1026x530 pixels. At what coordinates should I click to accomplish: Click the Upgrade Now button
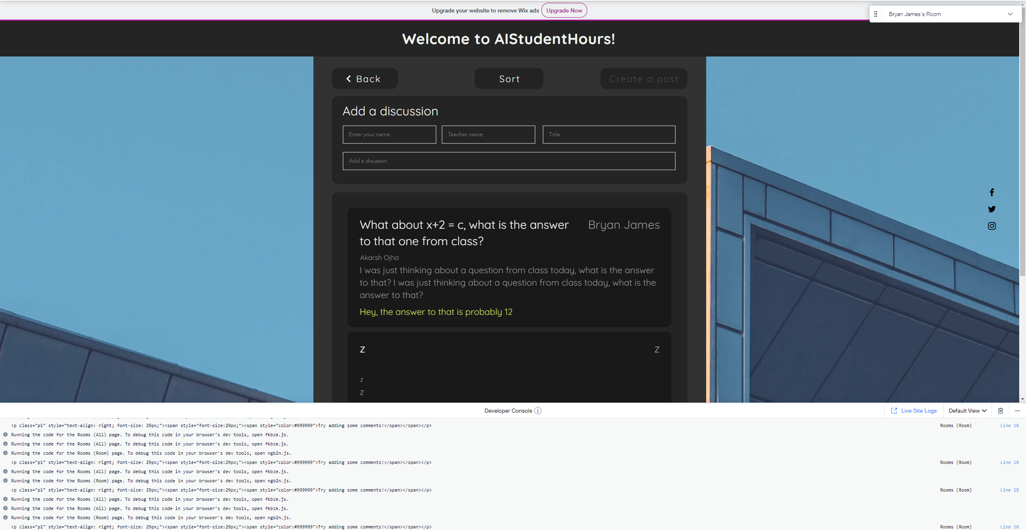[x=564, y=10]
